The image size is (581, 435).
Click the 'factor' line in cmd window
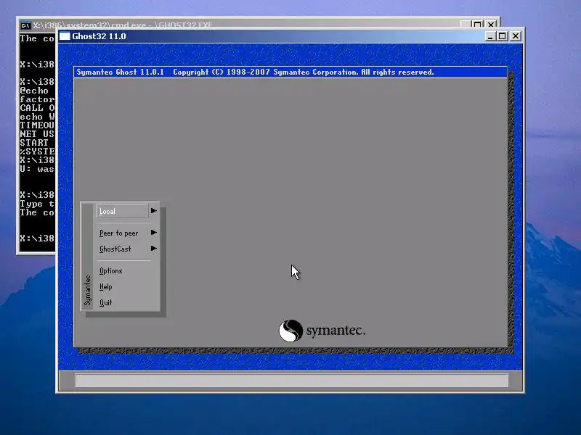[x=37, y=99]
